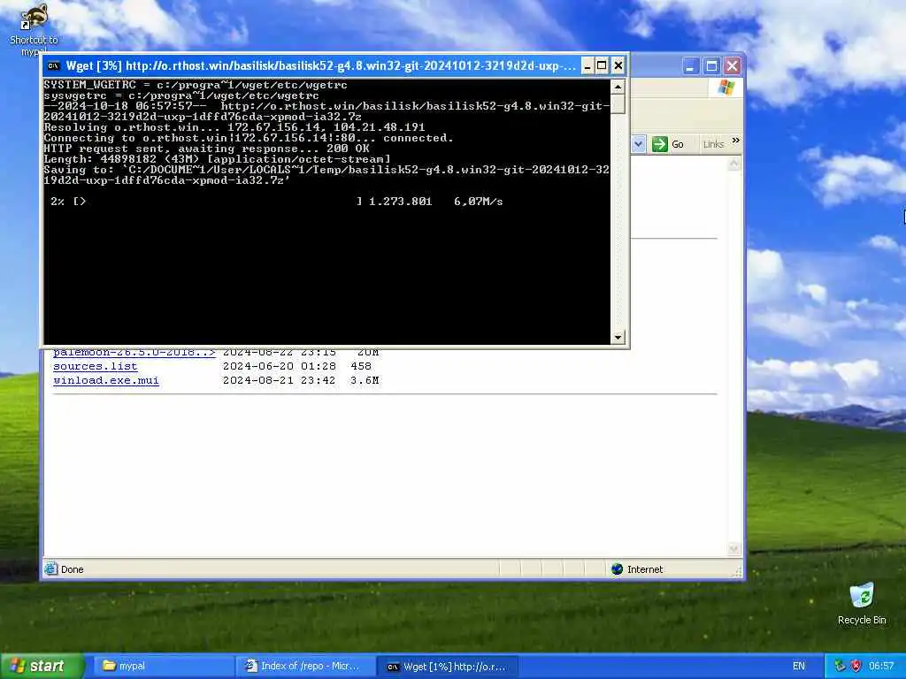Switch to Index of /repo taskbar button

(305, 666)
